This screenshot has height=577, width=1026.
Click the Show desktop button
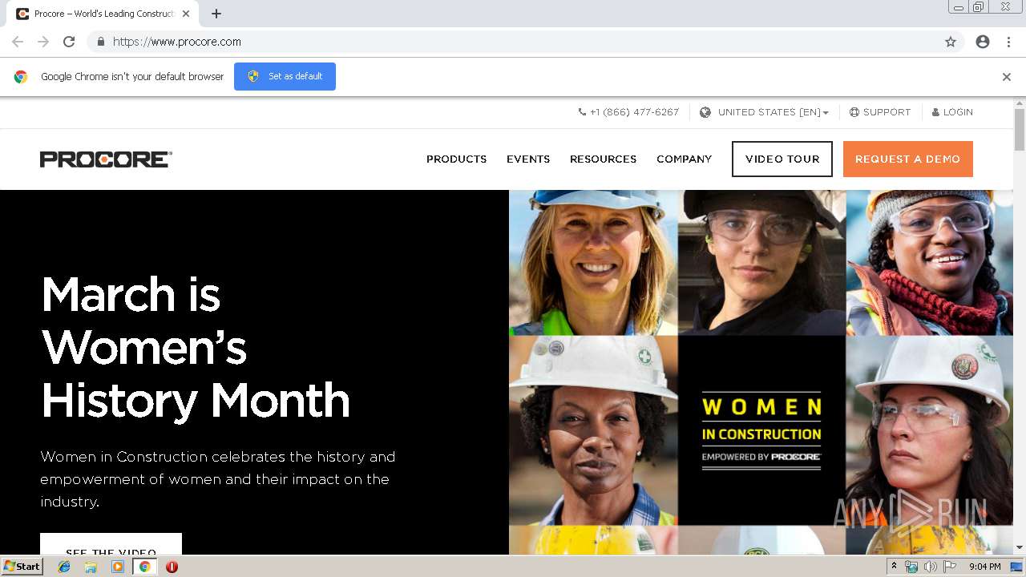click(1017, 567)
